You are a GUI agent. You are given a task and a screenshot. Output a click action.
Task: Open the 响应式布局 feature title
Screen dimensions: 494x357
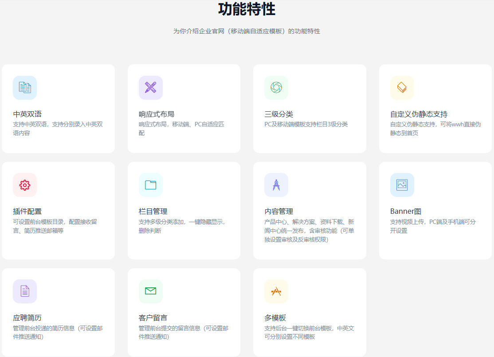157,114
